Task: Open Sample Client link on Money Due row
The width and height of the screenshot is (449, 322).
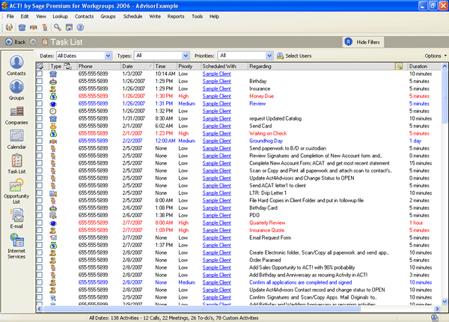Action: (x=217, y=97)
